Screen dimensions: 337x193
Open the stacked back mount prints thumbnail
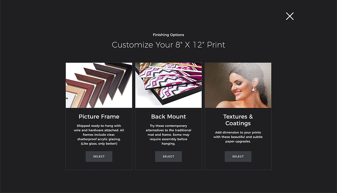pos(168,85)
